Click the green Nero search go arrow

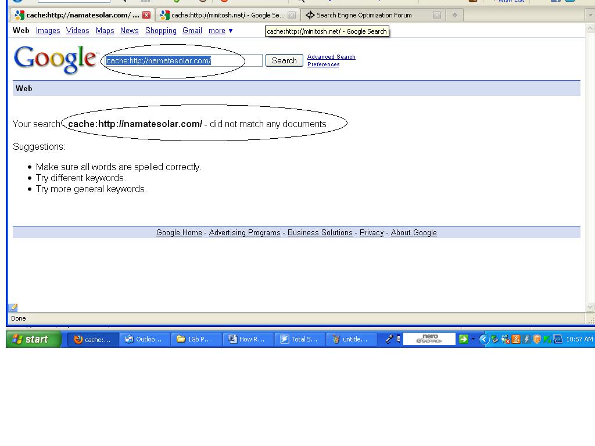point(463,339)
